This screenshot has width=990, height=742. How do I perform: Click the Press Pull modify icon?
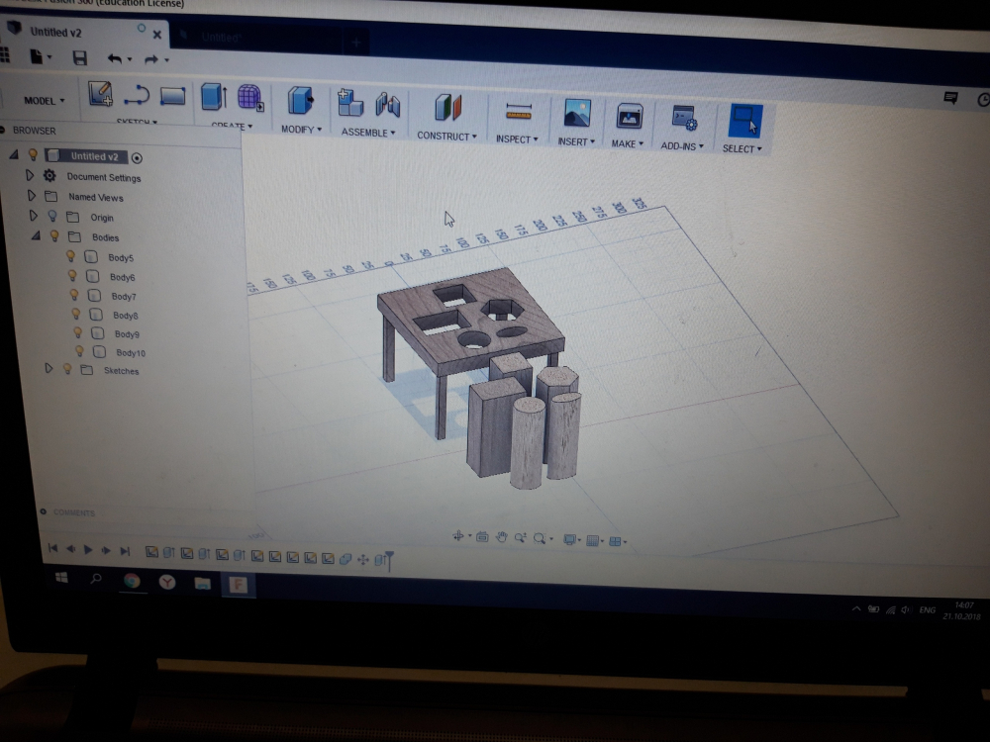(301, 101)
